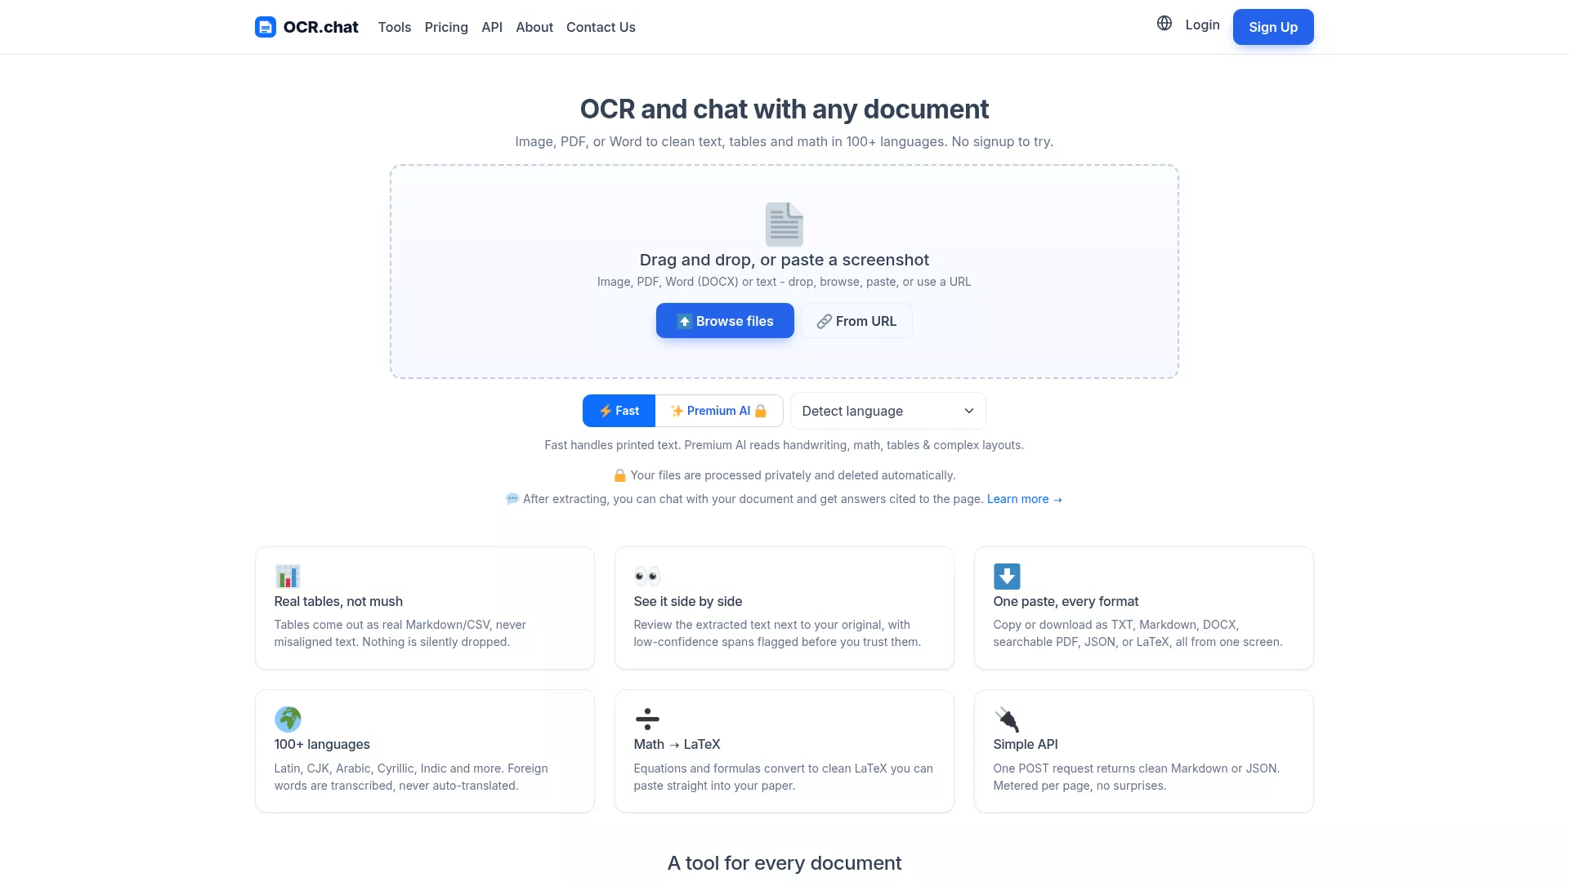1569x882 pixels.
Task: Open the Tools menu
Action: 395,27
